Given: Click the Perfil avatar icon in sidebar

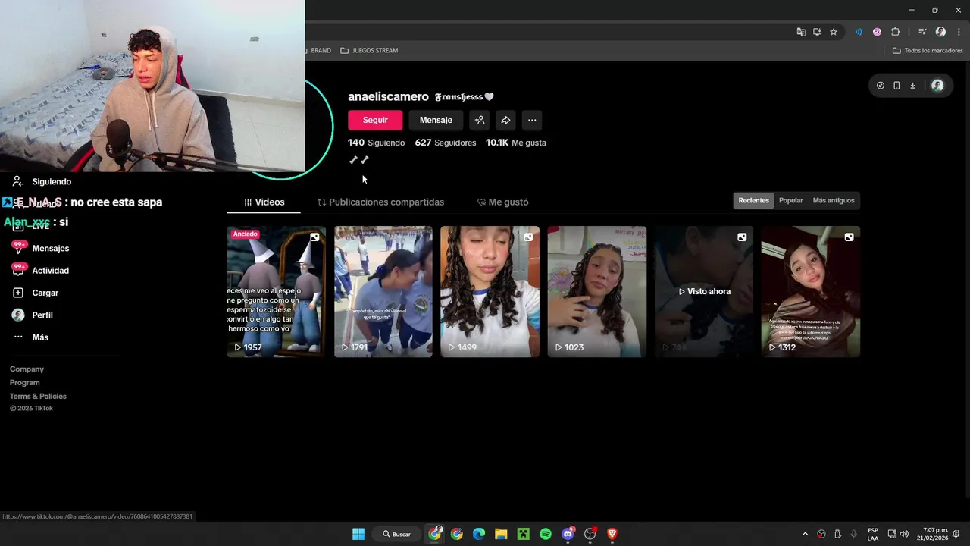Looking at the screenshot, I should coord(18,315).
